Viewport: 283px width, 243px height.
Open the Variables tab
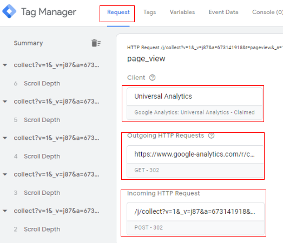tap(182, 12)
